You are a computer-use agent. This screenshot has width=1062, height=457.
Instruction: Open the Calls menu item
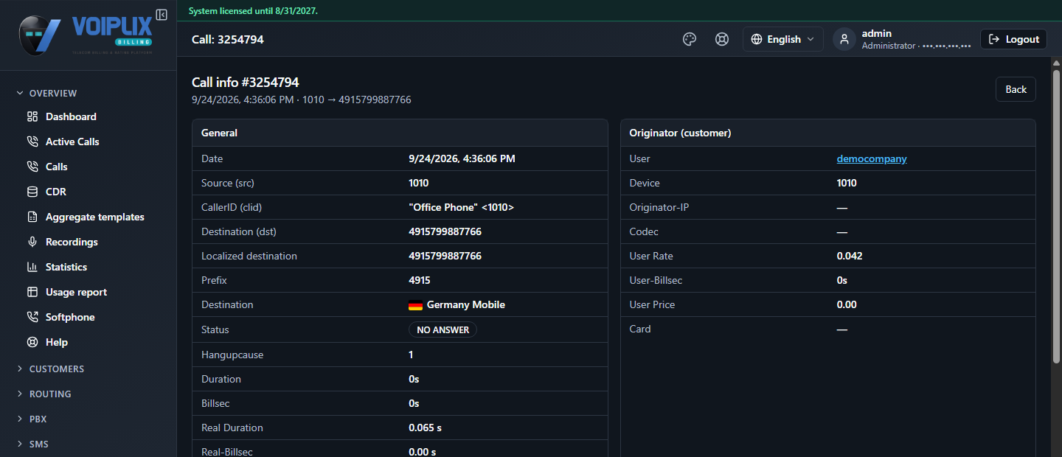[x=57, y=167]
